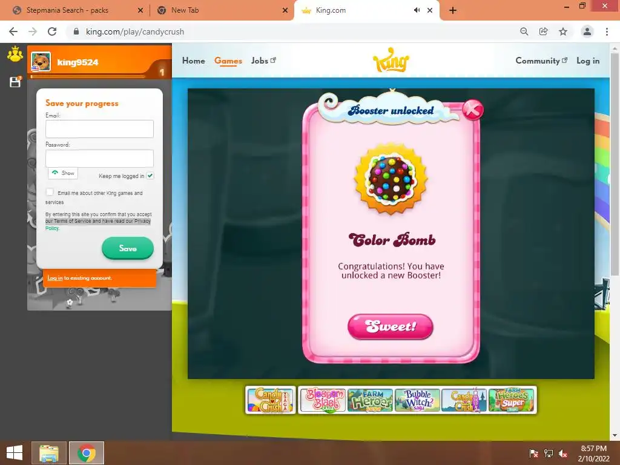Open the Games menu item
The width and height of the screenshot is (620, 465).
coord(228,61)
